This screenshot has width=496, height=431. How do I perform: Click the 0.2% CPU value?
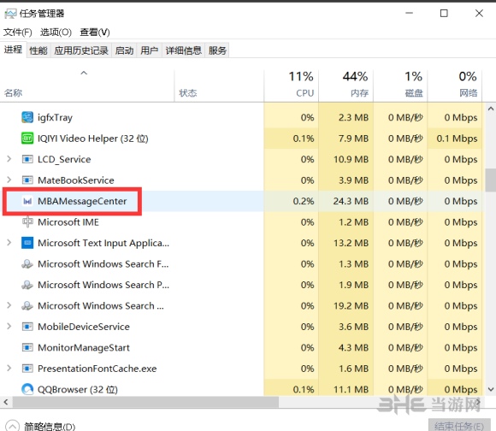point(304,201)
